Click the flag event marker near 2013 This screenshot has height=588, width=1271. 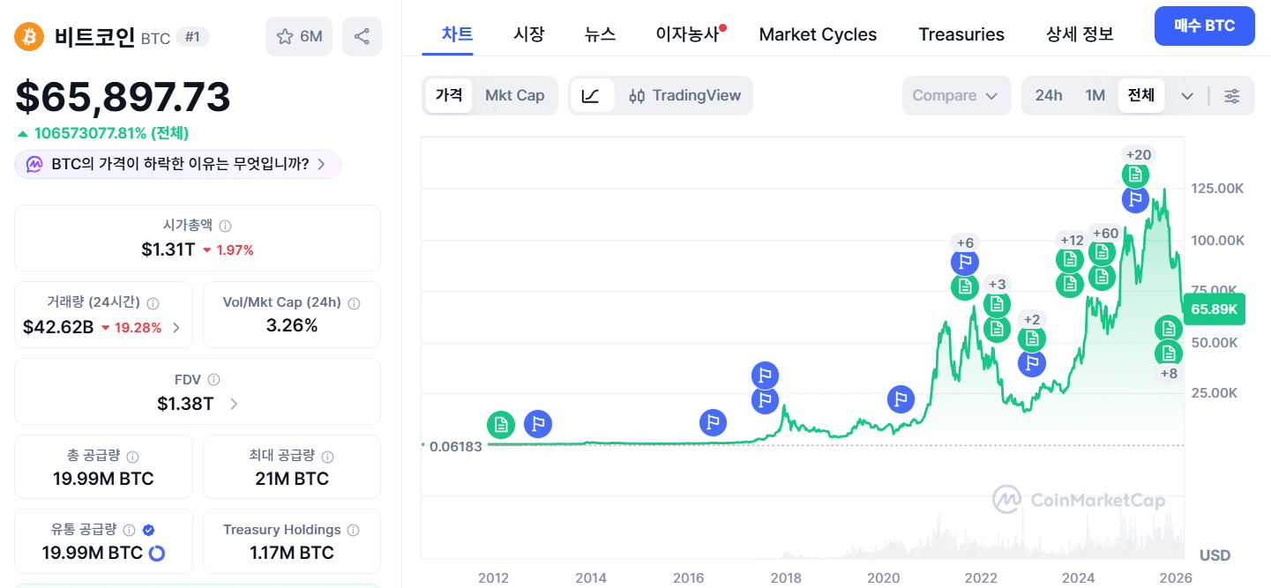(538, 424)
